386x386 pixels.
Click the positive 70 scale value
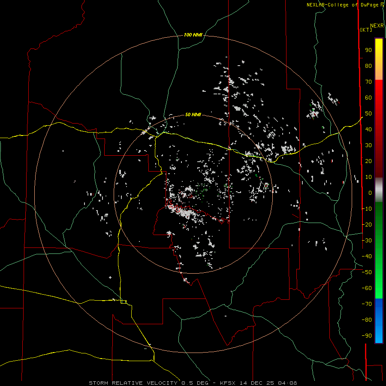pos(368,82)
